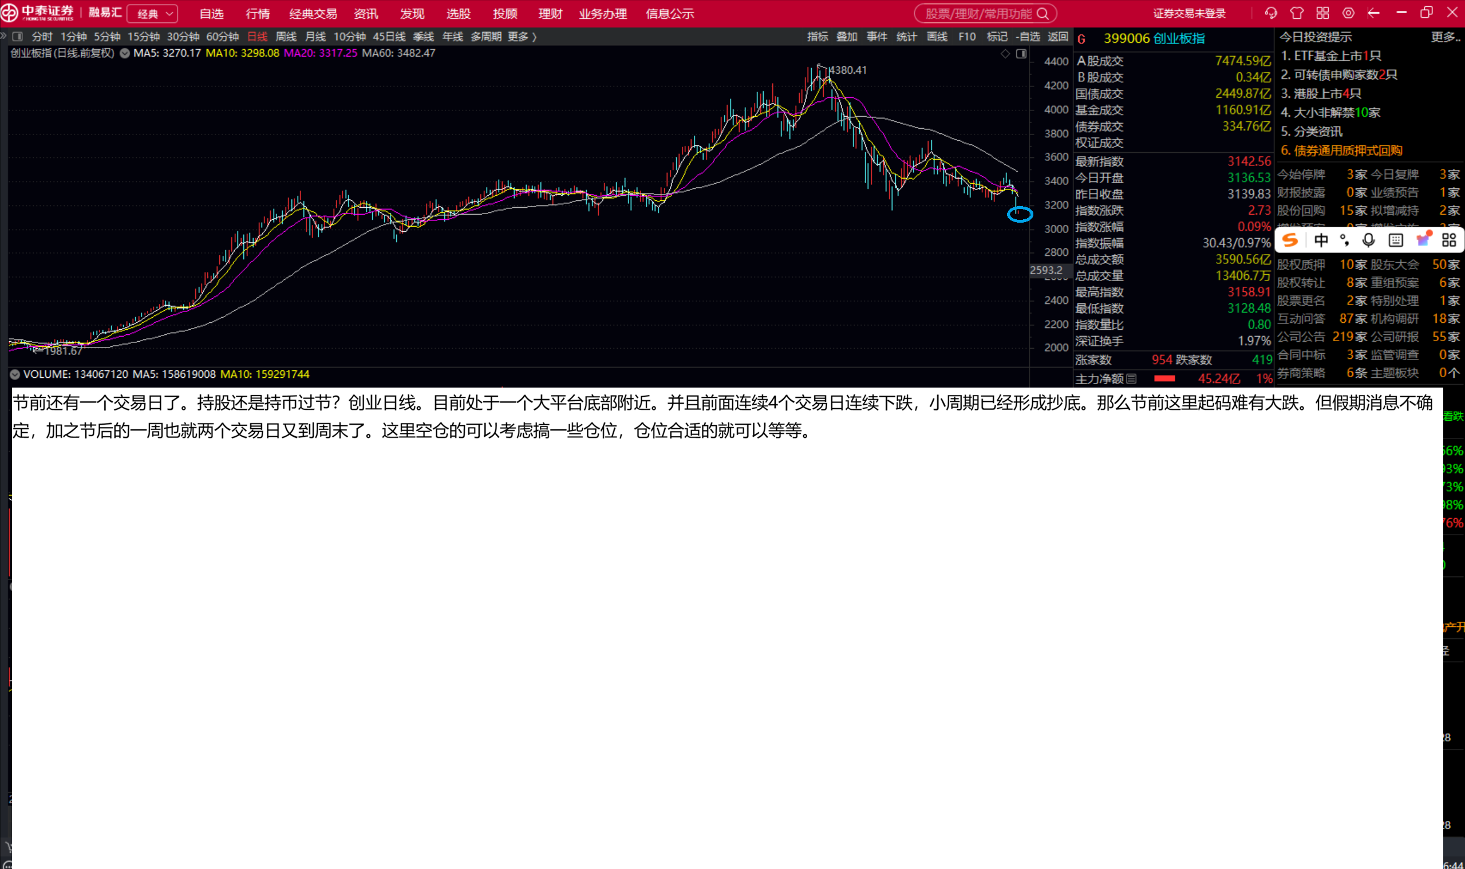This screenshot has height=869, width=1465.
Task: Open the 自选 menu
Action: pos(211,14)
